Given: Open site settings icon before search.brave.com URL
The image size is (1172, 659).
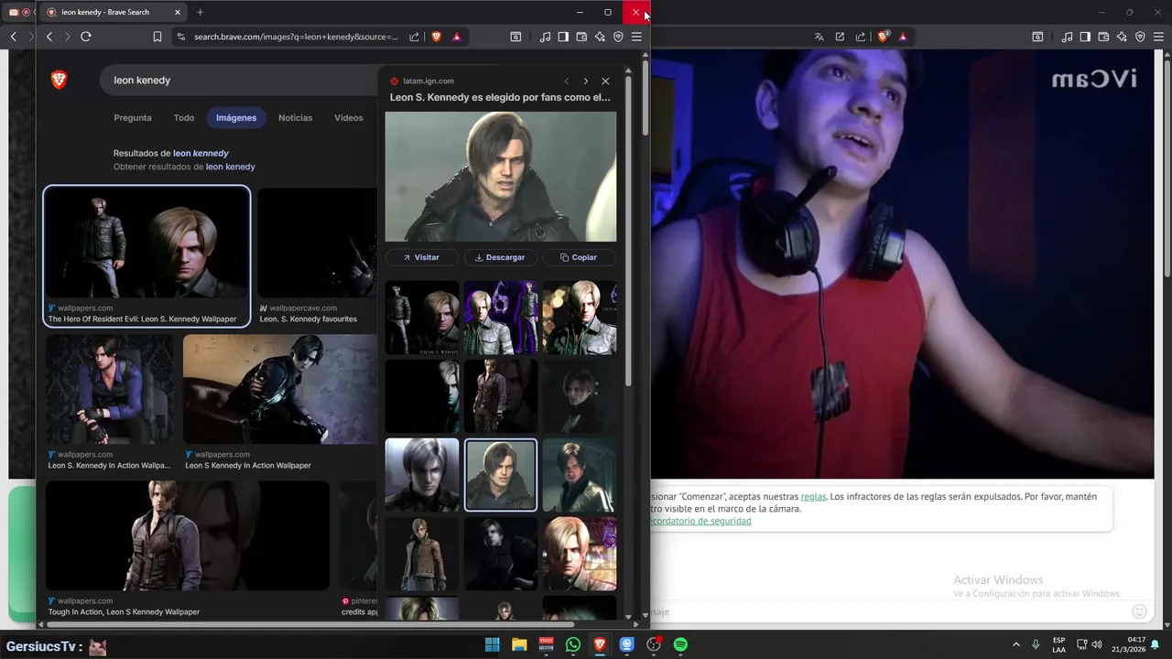Looking at the screenshot, I should coord(180,37).
